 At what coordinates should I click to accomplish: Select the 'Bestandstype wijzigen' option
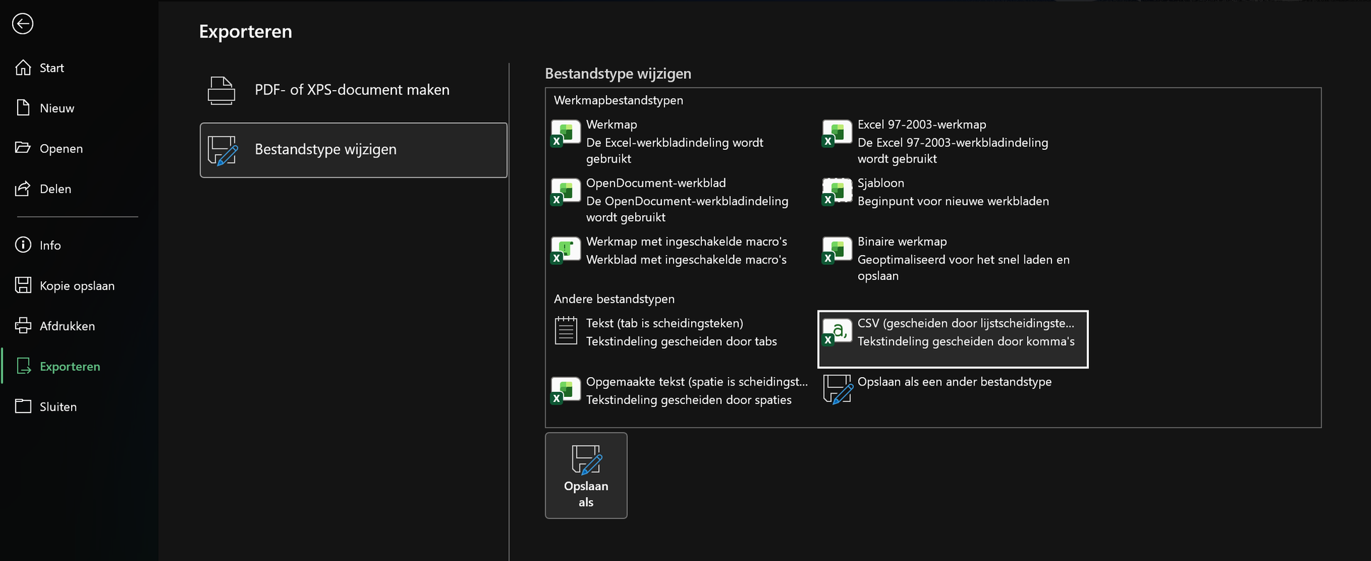[354, 150]
